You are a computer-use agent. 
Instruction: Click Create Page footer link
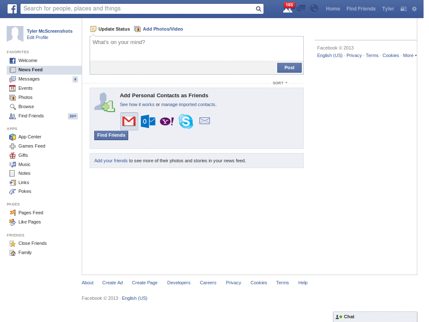coord(145,283)
